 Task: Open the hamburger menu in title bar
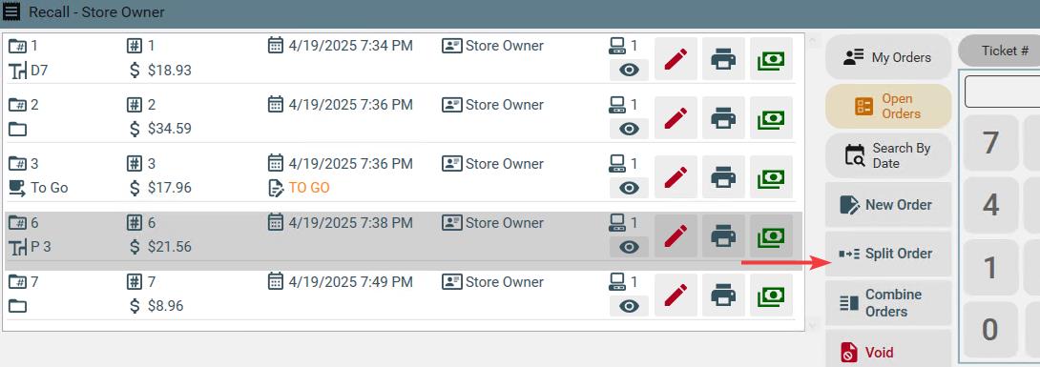pos(12,12)
